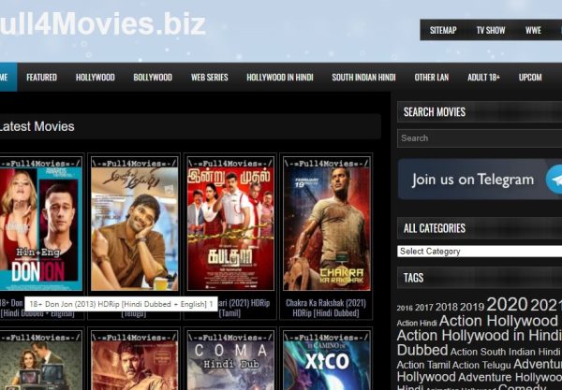Image resolution: width=562 pixels, height=390 pixels.
Task: Open South Indian Hindi category
Action: click(x=363, y=78)
